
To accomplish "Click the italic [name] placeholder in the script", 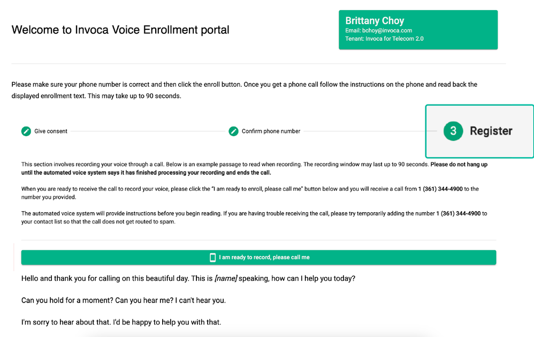I will coord(225,279).
